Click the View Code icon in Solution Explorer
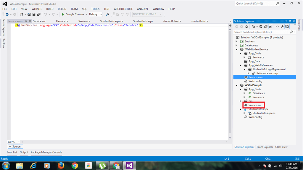The image size is (303, 170). tap(277, 27)
